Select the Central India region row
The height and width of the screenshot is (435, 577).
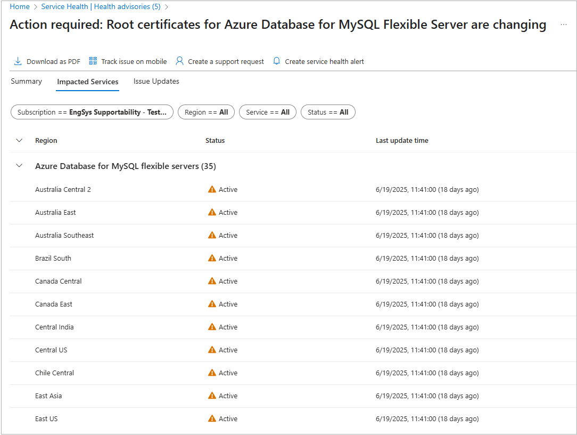pyautogui.click(x=54, y=327)
